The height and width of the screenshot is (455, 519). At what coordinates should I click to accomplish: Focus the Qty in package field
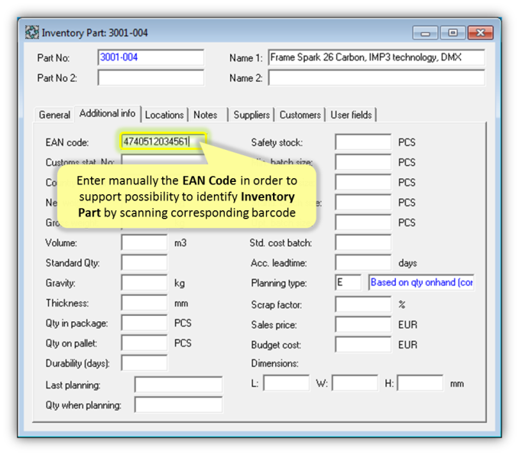pyautogui.click(x=144, y=323)
